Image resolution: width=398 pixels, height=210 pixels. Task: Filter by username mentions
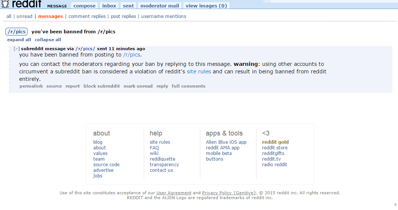164,16
